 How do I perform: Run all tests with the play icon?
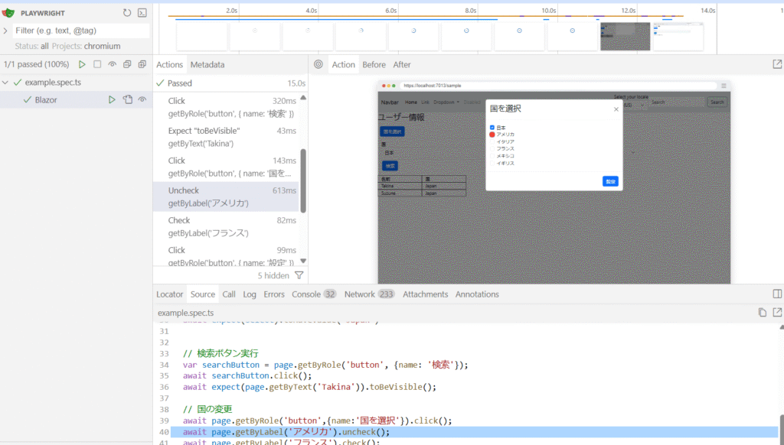[82, 65]
